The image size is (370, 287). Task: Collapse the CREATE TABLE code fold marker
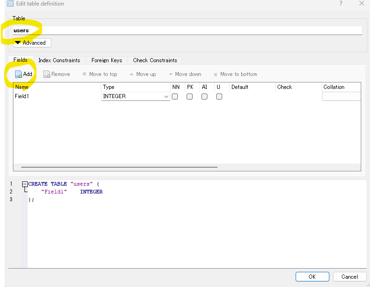[25, 184]
